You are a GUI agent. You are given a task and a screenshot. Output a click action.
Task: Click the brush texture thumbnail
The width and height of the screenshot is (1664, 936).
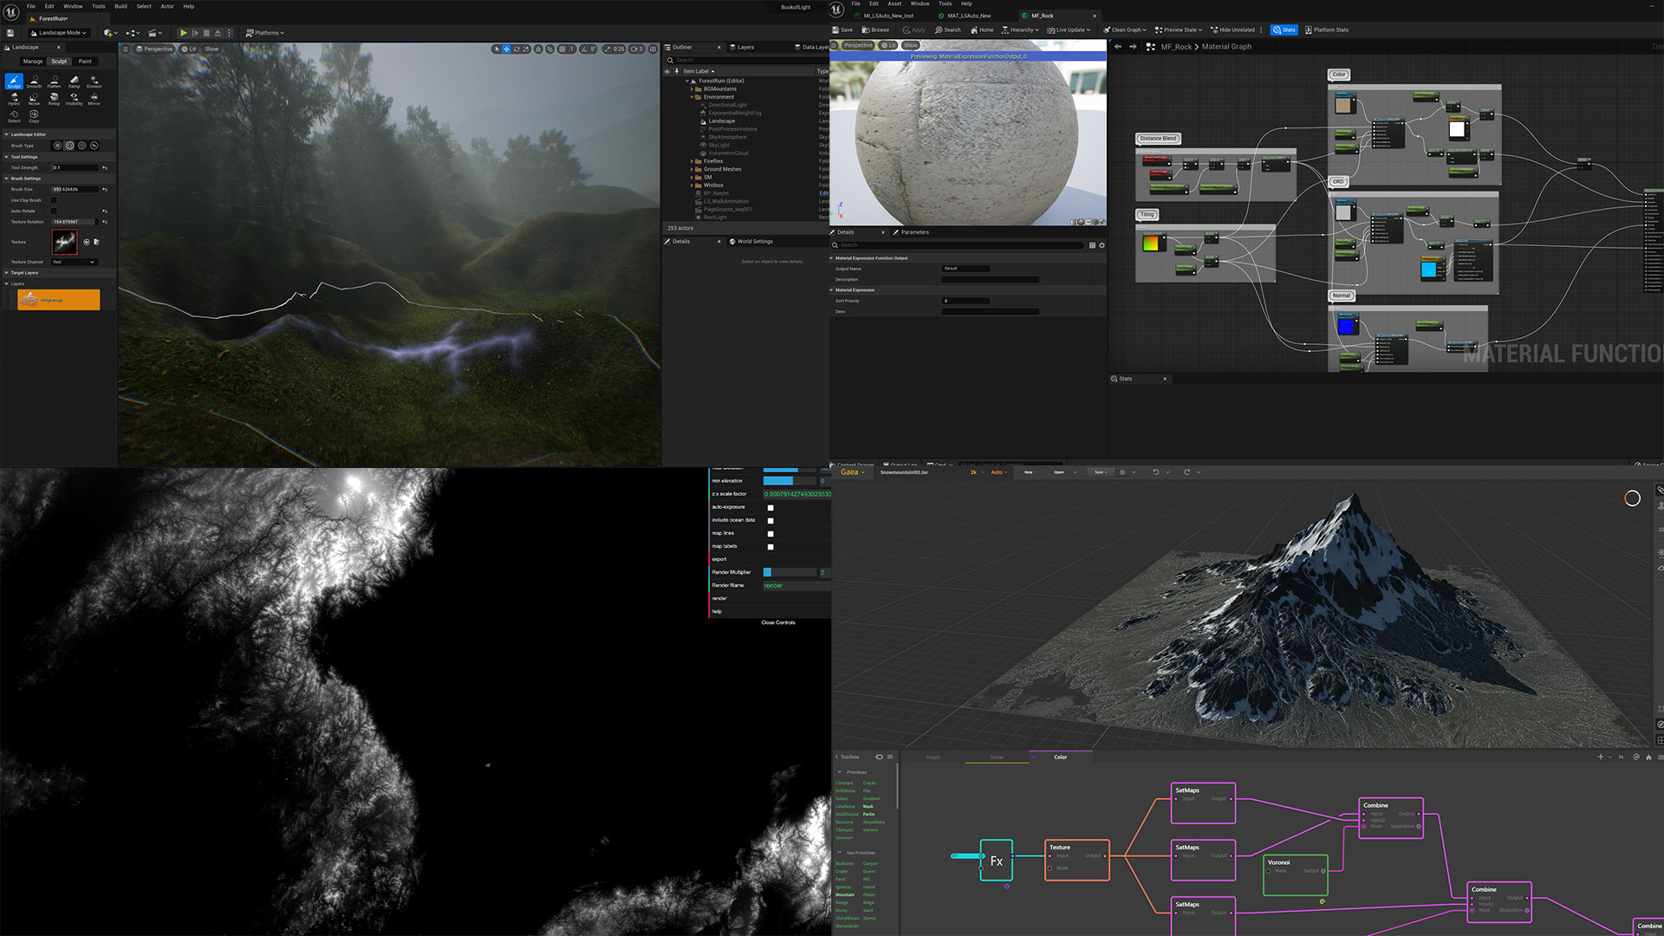tap(64, 242)
